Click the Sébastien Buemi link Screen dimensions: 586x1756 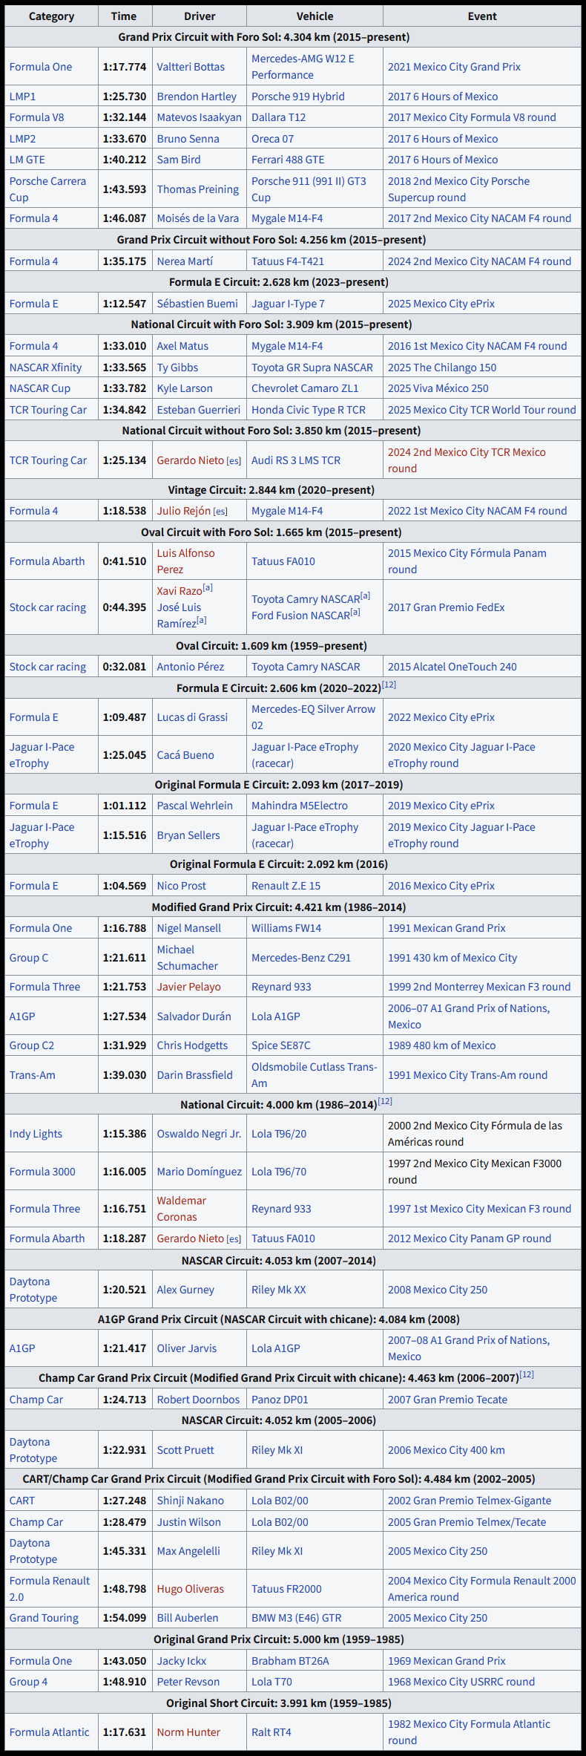click(197, 304)
